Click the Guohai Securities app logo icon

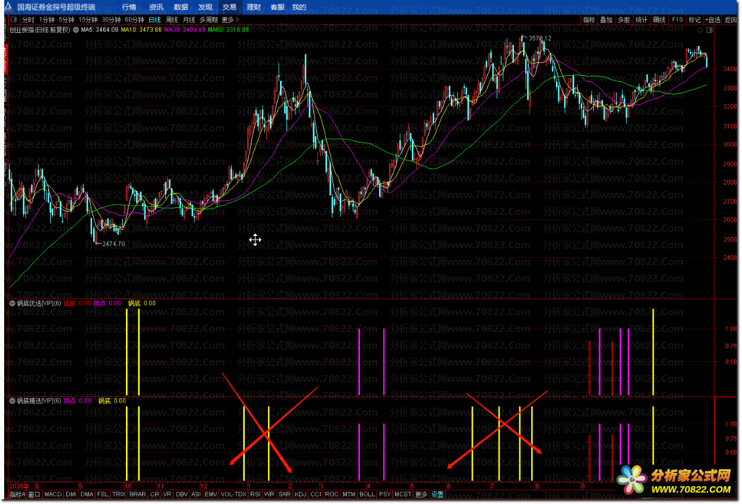(8, 7)
